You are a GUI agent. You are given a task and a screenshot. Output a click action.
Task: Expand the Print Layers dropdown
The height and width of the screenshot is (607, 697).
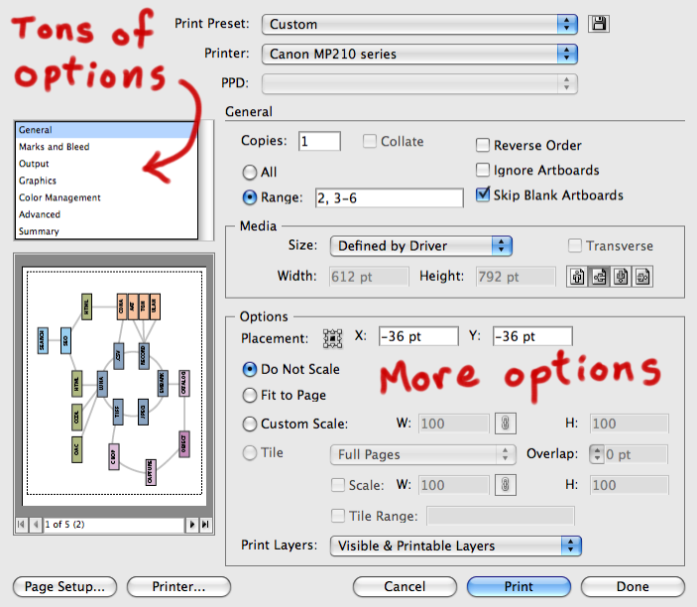[x=455, y=546]
